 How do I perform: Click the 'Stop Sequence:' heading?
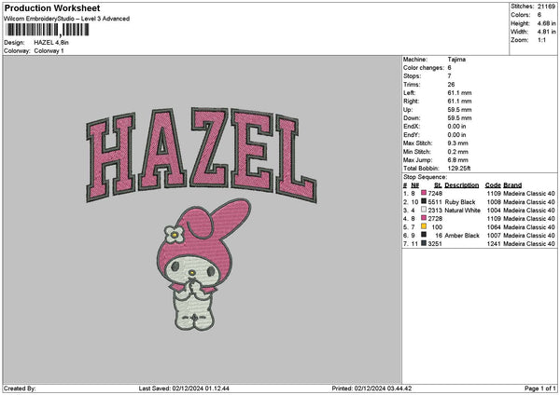[425, 177]
